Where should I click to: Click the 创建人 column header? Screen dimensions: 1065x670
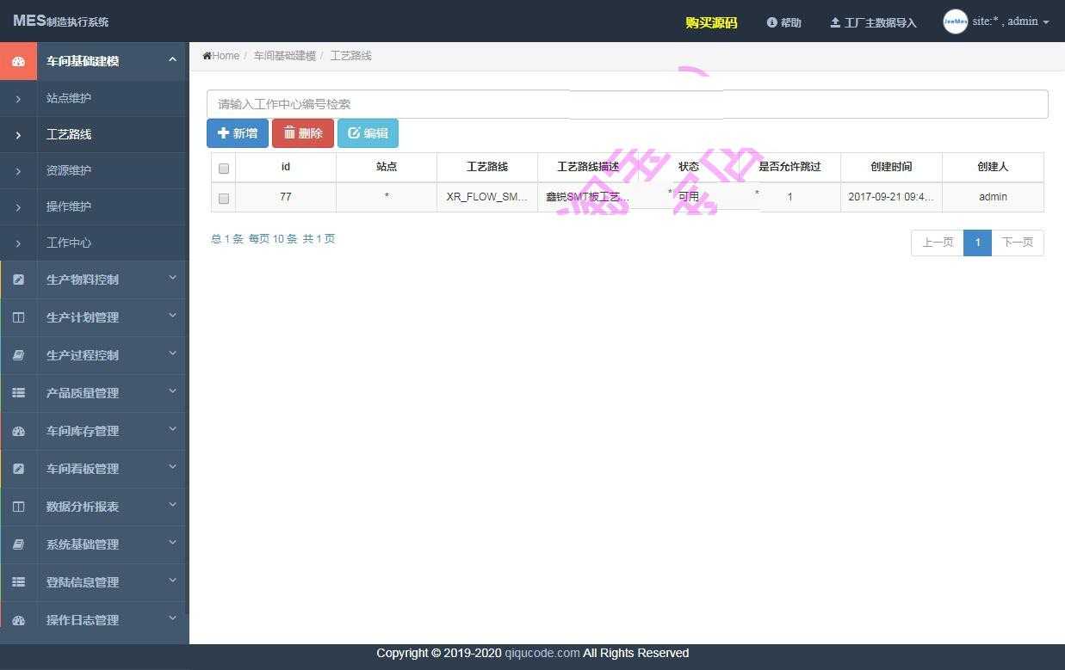pos(993,167)
